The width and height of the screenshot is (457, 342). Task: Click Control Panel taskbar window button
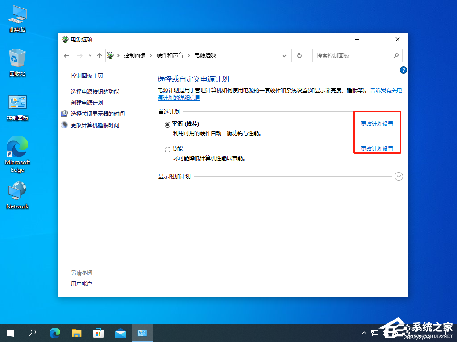[142, 333]
